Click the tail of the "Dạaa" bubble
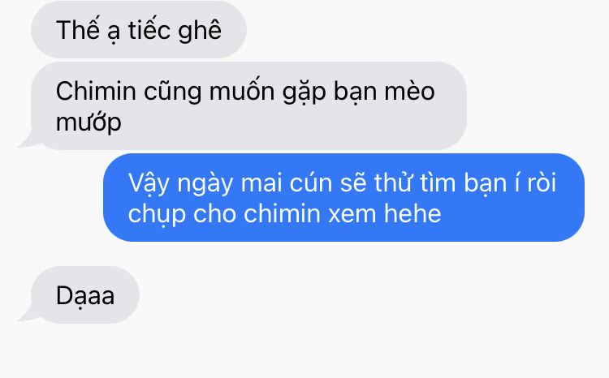The height and width of the screenshot is (378, 609). pyautogui.click(x=27, y=315)
